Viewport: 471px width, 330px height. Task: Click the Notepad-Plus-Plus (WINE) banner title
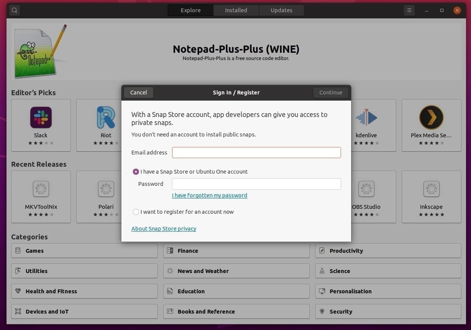point(236,49)
